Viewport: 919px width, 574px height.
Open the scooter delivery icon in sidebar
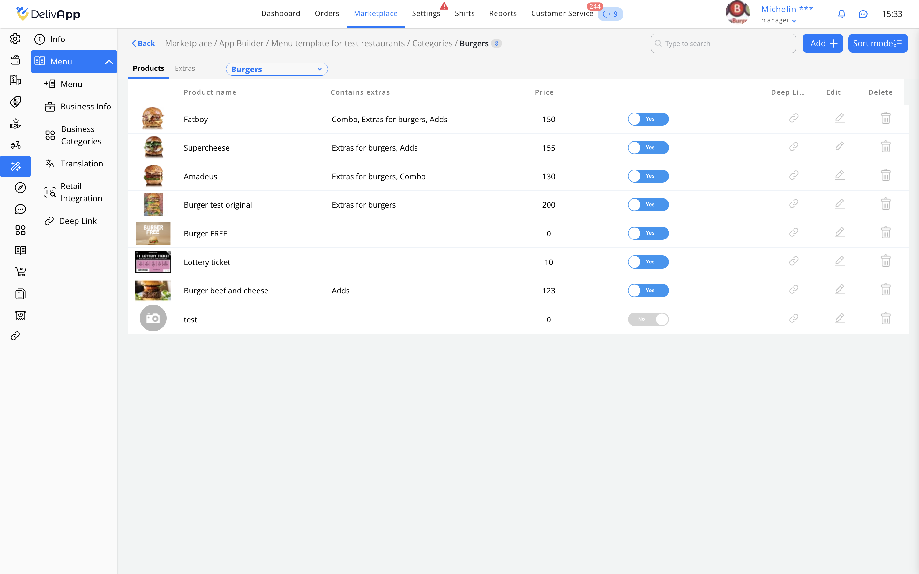(x=15, y=145)
